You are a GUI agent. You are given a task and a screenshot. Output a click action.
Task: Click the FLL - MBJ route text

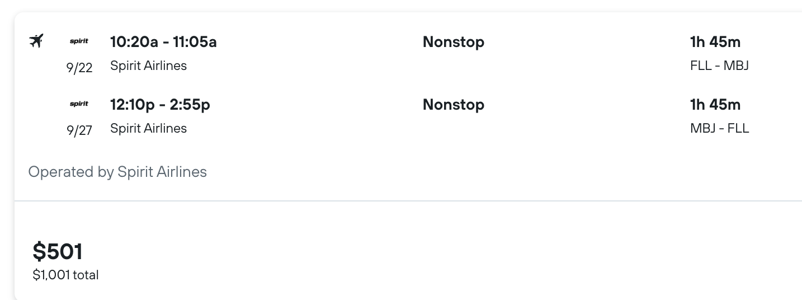click(x=719, y=65)
